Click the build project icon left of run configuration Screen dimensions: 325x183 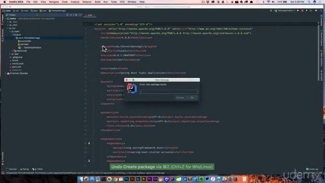271,11
